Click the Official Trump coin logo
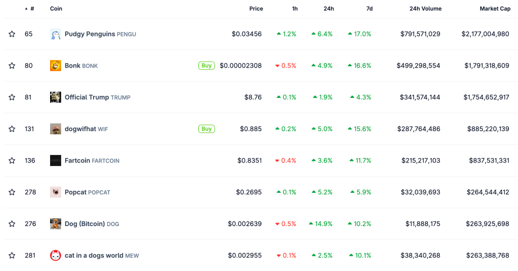 click(x=56, y=97)
